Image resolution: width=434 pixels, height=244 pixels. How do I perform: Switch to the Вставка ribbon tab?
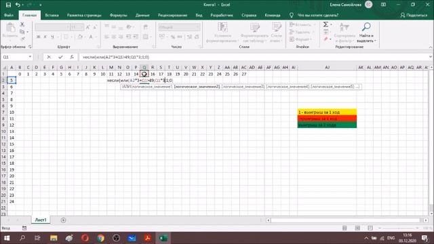[x=52, y=15]
